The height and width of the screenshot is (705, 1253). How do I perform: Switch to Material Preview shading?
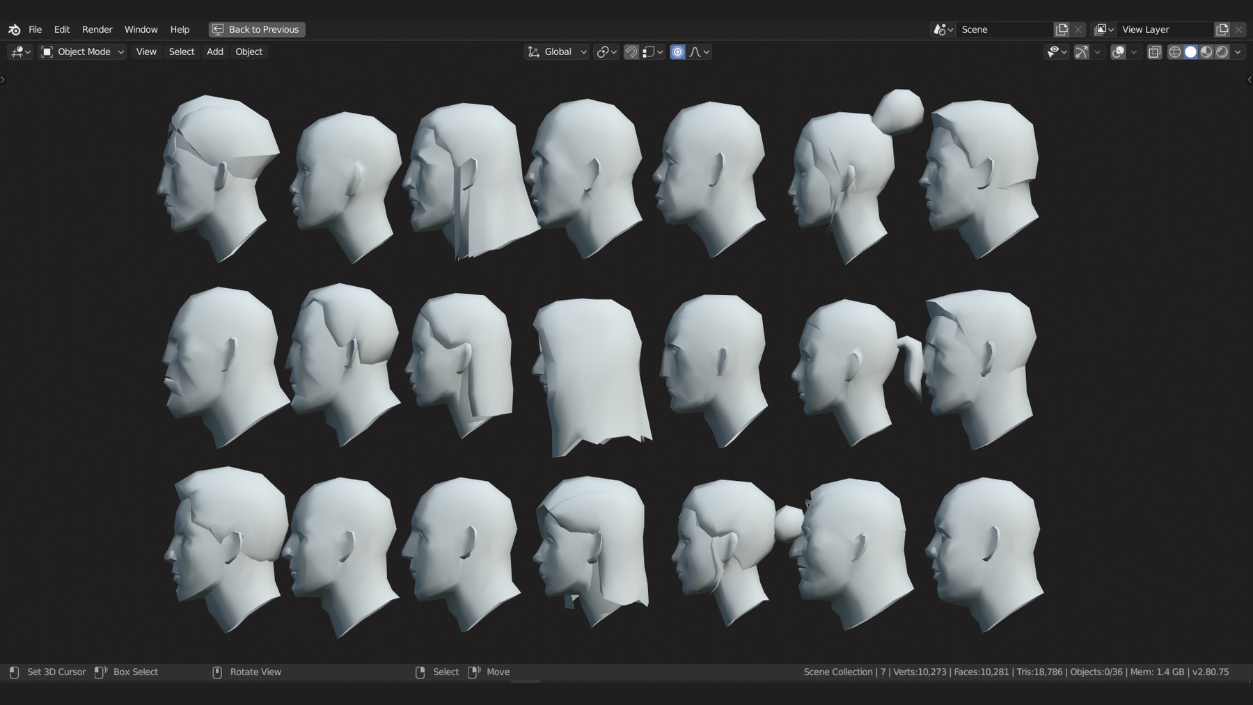1206,52
